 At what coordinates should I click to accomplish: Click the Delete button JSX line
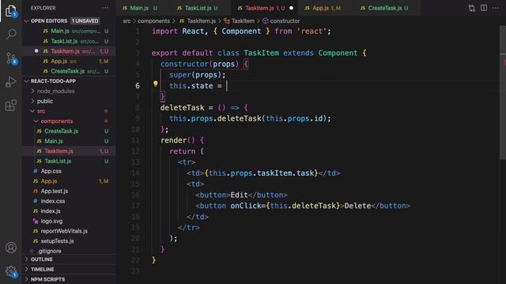pos(303,206)
